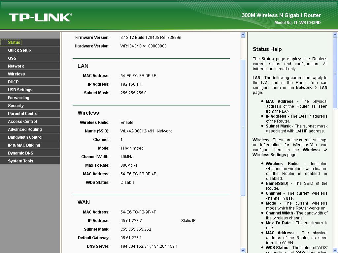
Task: Click the firmware version value 3.13.12
Action: pos(151,38)
